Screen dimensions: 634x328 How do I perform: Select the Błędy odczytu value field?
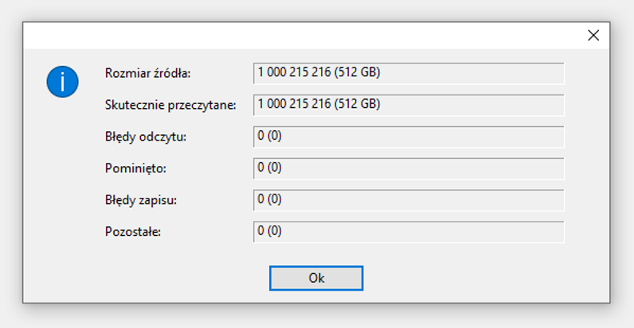coord(409,137)
